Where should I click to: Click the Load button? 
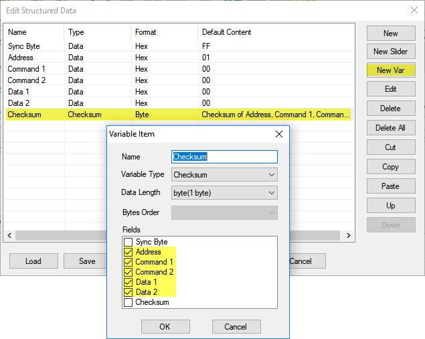pyautogui.click(x=33, y=261)
